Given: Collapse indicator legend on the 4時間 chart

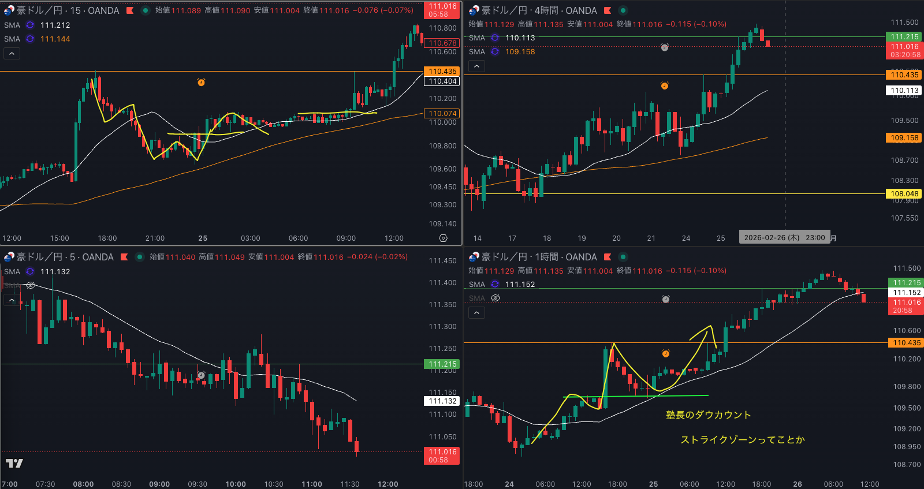Looking at the screenshot, I should (x=476, y=66).
